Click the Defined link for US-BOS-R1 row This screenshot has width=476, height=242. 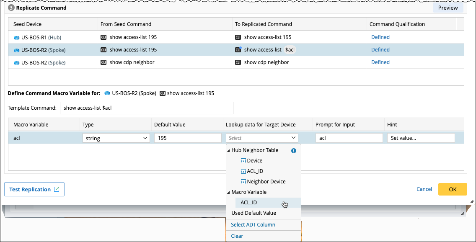click(380, 37)
